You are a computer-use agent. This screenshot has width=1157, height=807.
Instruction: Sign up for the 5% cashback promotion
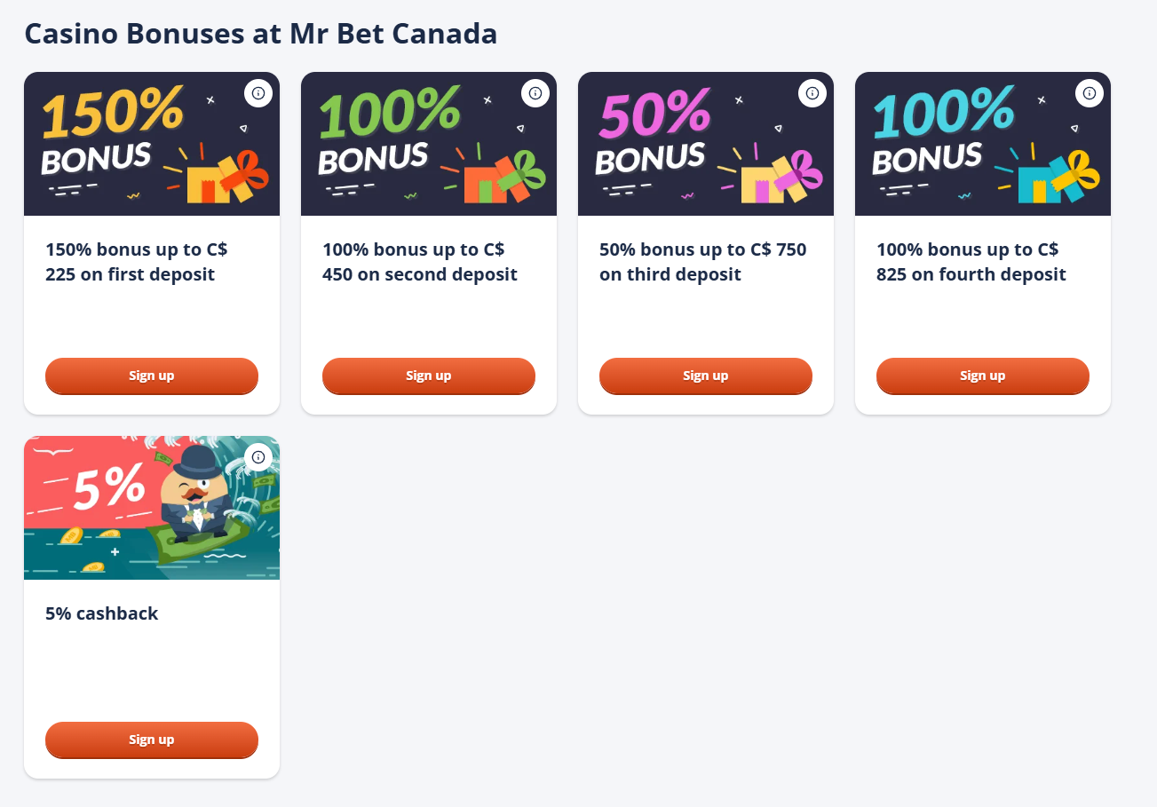point(151,740)
